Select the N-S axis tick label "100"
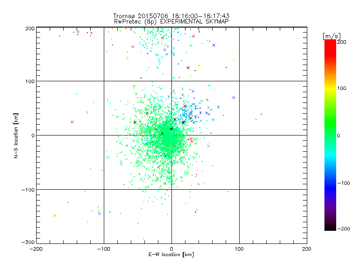The image size is (361, 271). 30,81
